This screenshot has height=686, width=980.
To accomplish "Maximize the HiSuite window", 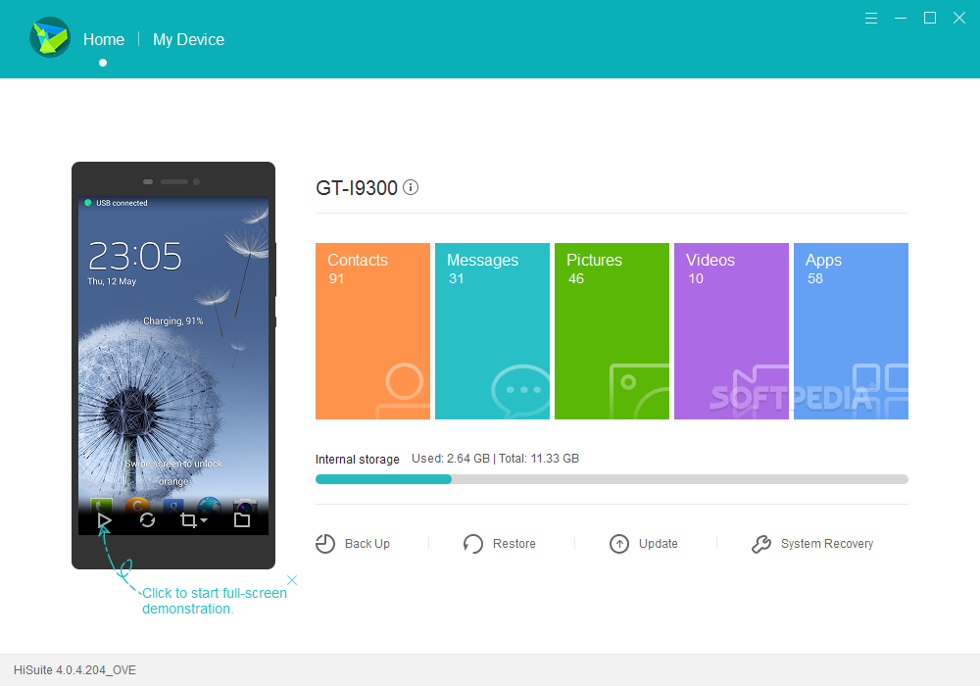I will (929, 18).
